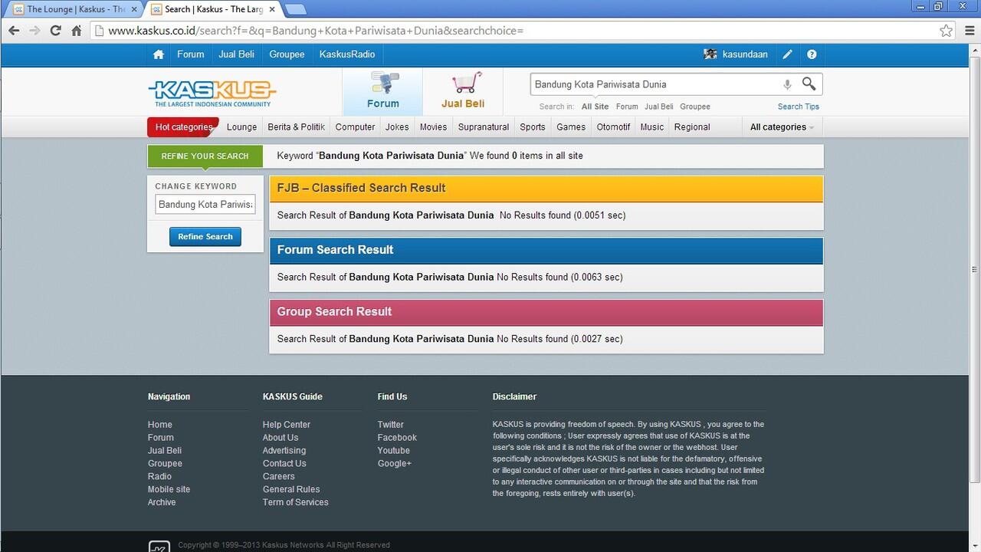Open the Jokes category
The width and height of the screenshot is (981, 552).
tap(397, 127)
